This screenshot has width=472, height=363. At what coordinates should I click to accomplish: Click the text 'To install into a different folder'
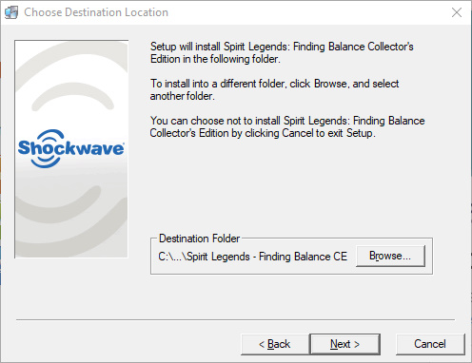coord(219,84)
